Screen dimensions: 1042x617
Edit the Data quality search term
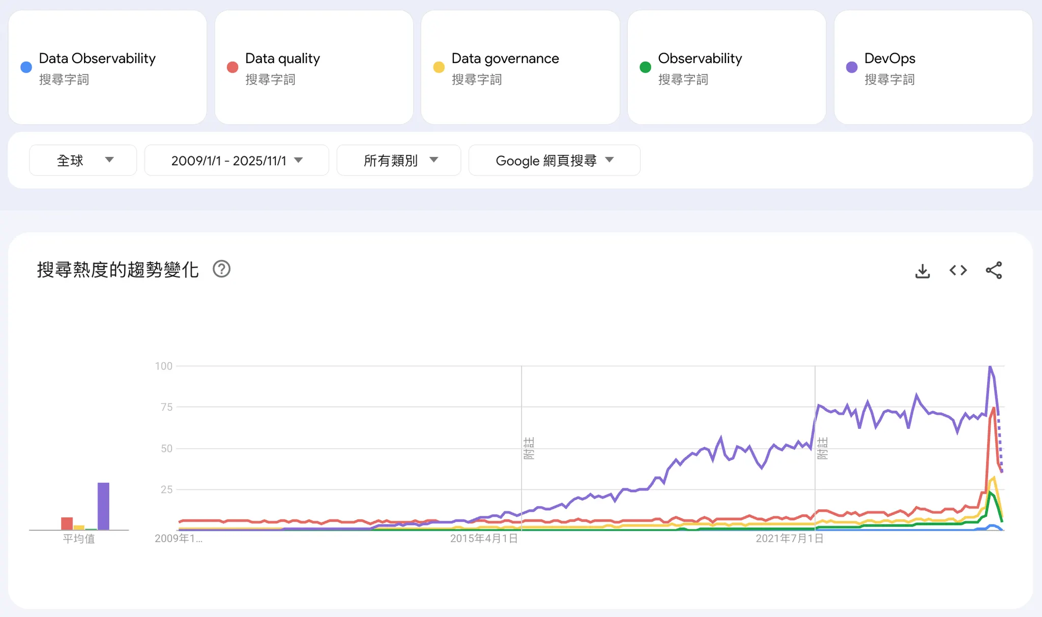tap(282, 58)
